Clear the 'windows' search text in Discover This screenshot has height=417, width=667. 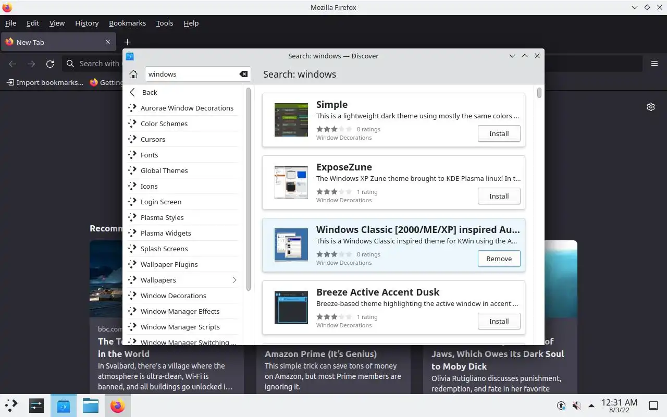coord(243,74)
